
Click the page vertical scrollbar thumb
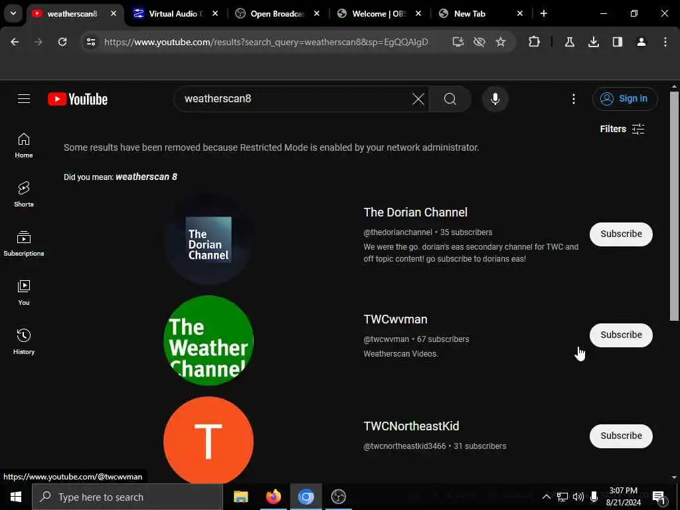click(x=674, y=206)
